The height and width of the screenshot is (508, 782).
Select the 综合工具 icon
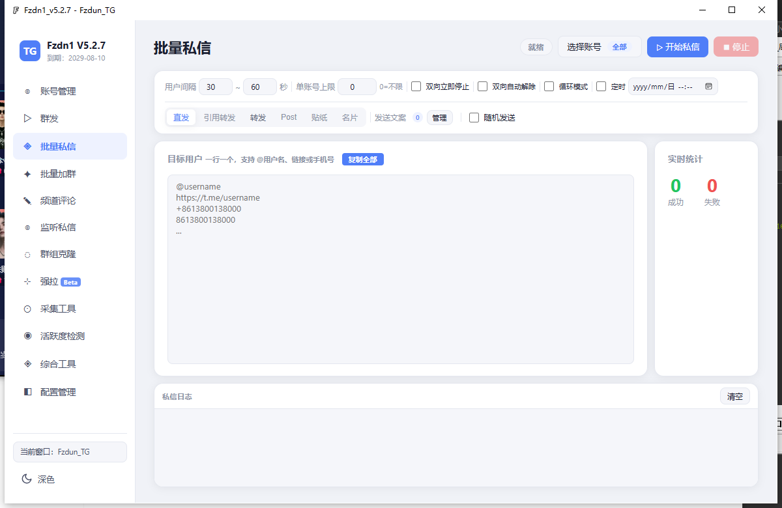[x=27, y=364]
